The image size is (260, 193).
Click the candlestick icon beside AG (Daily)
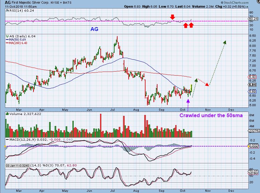(7, 36)
